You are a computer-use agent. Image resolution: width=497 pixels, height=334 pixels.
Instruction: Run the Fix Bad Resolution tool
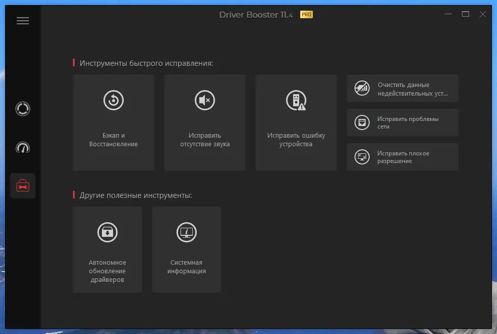click(x=402, y=157)
